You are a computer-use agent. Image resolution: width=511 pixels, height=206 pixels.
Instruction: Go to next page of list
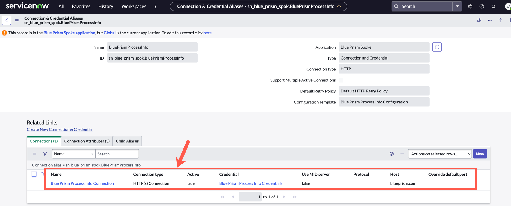point(284,197)
